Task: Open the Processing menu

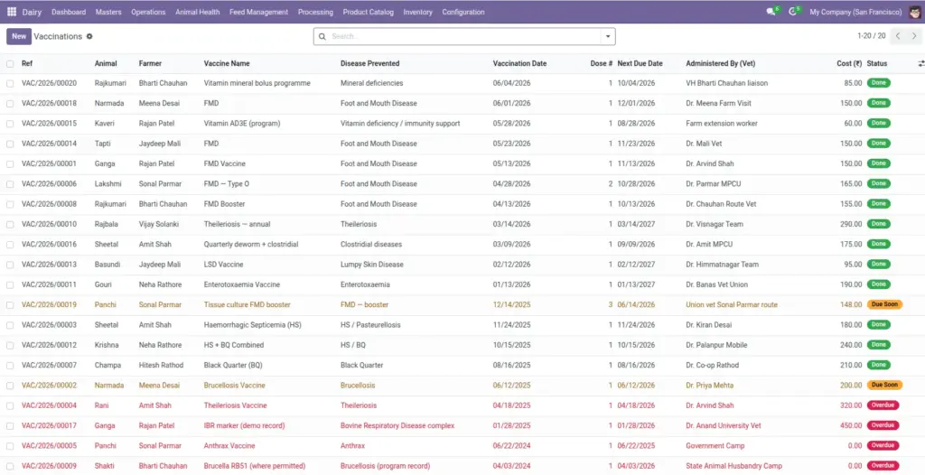Action: [x=315, y=12]
